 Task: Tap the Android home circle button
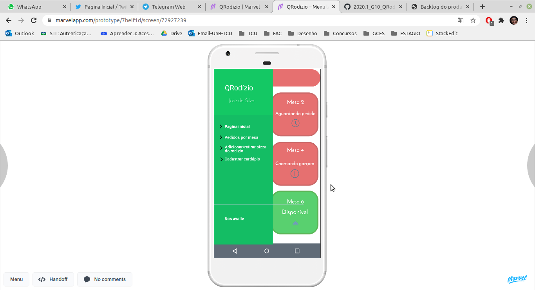[x=267, y=251]
